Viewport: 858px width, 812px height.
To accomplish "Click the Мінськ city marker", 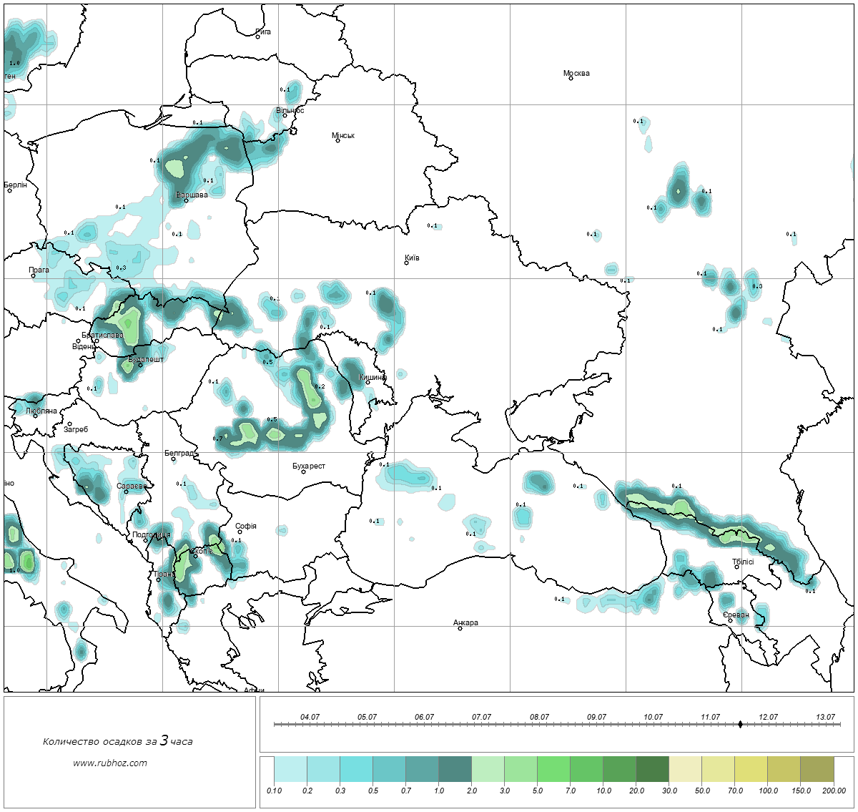I will pyautogui.click(x=337, y=140).
